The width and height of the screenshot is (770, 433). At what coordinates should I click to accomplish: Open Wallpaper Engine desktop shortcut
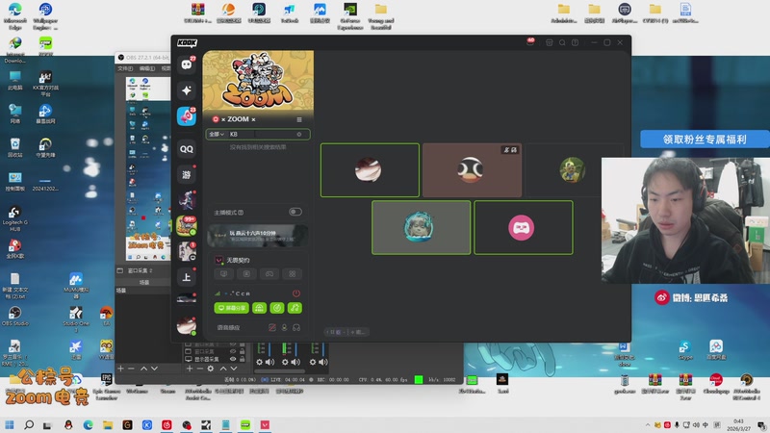coord(45,15)
